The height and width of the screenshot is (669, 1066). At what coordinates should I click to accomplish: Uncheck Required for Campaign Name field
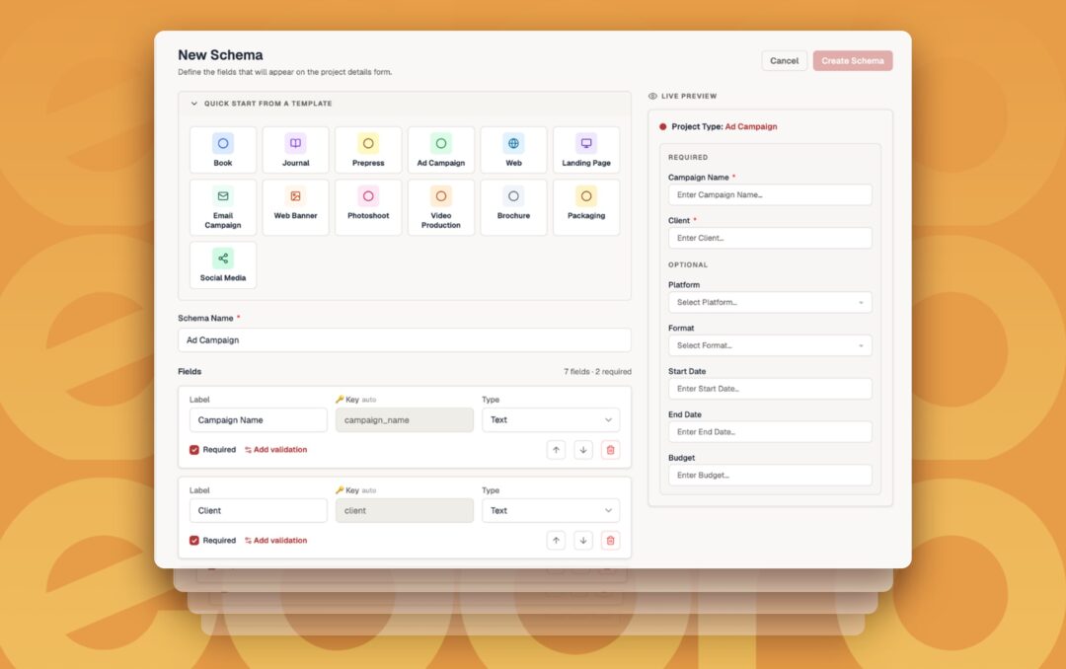point(194,450)
